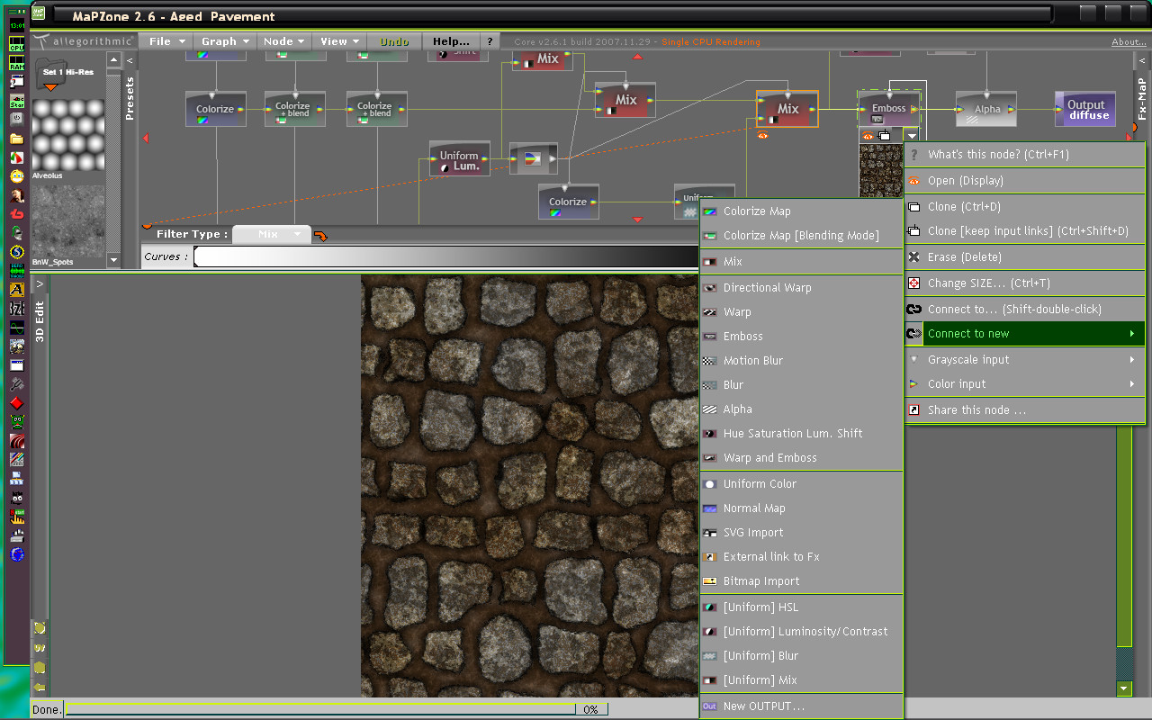Click the [Uniform] HSL icon in submenu

710,607
